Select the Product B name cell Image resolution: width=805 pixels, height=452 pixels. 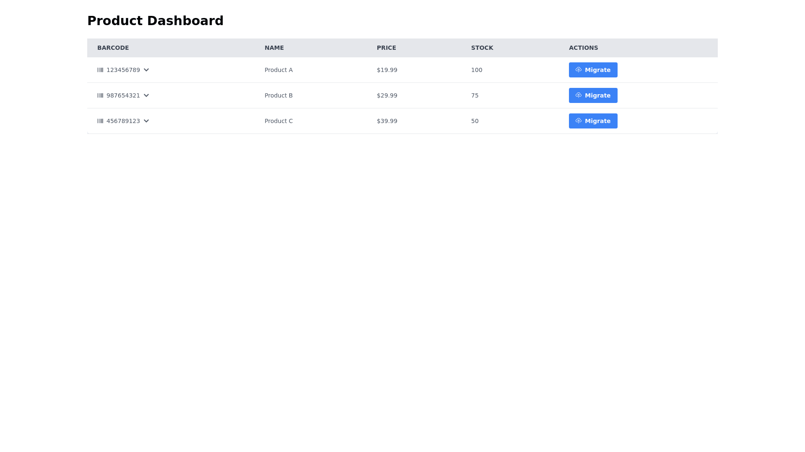tap(278, 95)
